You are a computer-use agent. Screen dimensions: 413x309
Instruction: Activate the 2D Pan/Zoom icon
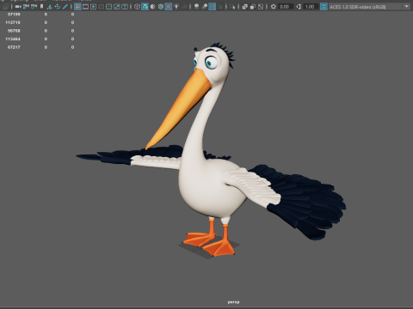pos(58,6)
